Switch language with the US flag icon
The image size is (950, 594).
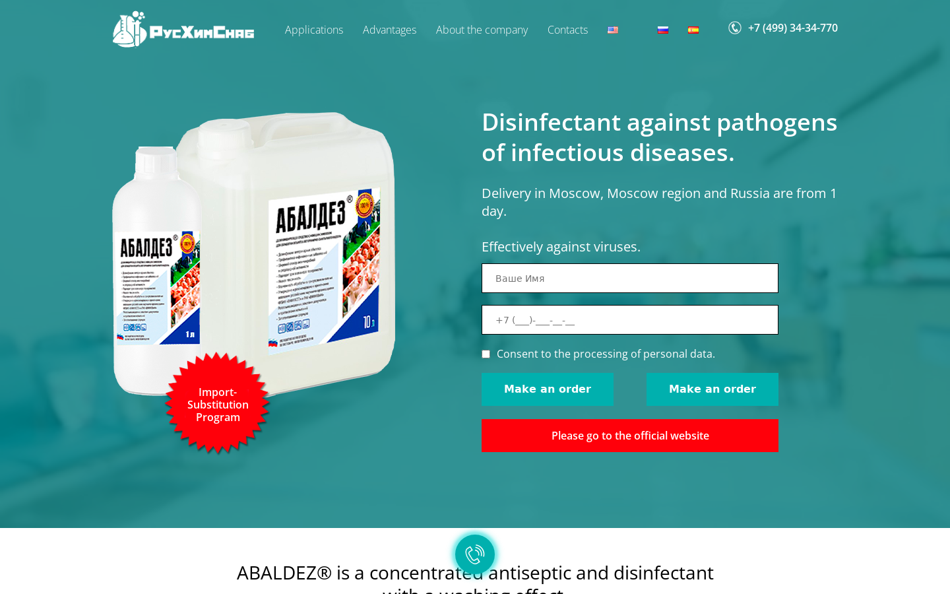(613, 30)
